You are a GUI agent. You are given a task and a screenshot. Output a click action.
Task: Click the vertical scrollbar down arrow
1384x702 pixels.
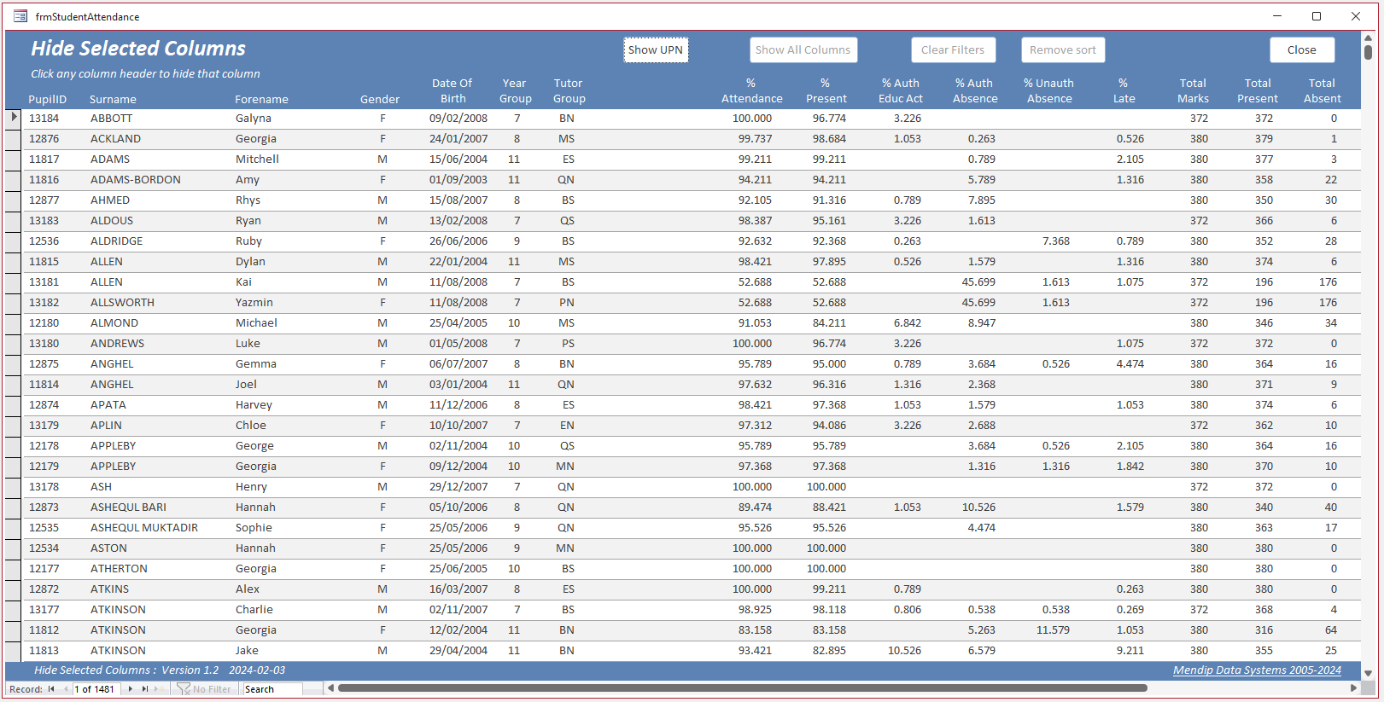[x=1368, y=674]
